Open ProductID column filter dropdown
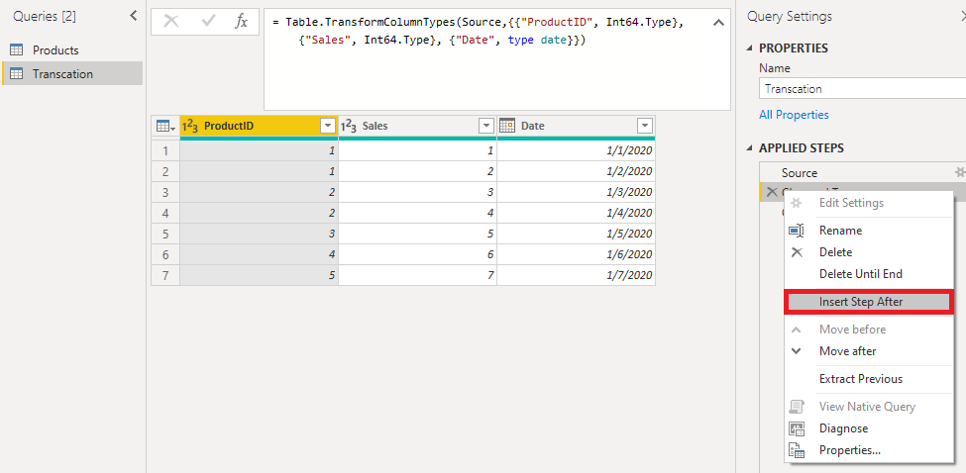Screen dimensions: 966x473 coord(327,126)
